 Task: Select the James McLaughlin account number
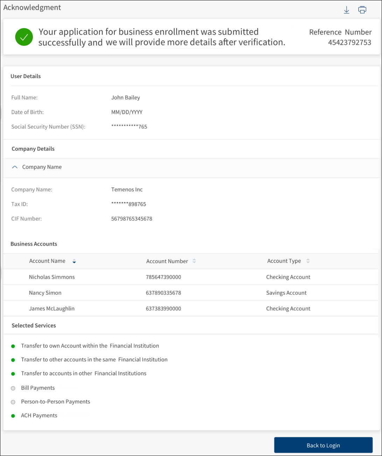tap(164, 309)
